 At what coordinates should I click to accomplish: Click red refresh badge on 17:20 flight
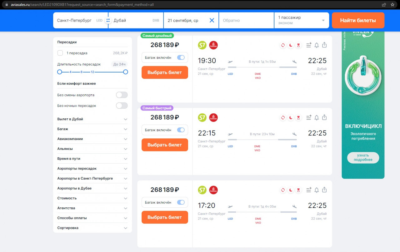[283, 190]
